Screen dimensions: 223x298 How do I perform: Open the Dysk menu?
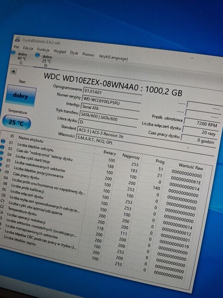pyautogui.click(x=74, y=53)
